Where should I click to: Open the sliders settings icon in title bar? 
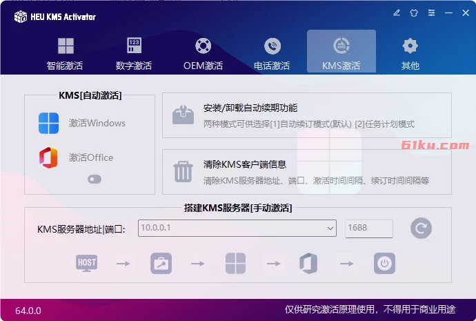(x=431, y=12)
